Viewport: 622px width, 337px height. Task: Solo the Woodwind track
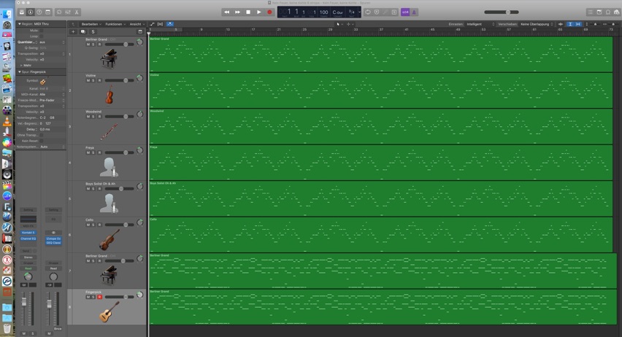coord(93,117)
